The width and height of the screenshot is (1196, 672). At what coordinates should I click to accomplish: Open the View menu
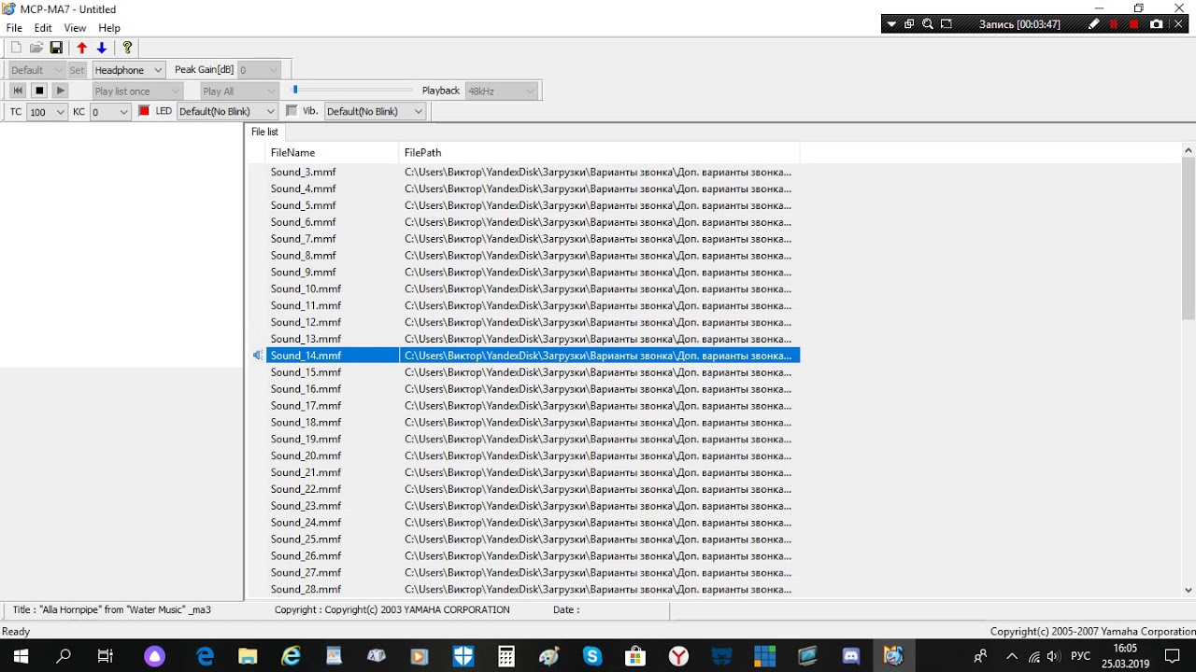pyautogui.click(x=75, y=28)
